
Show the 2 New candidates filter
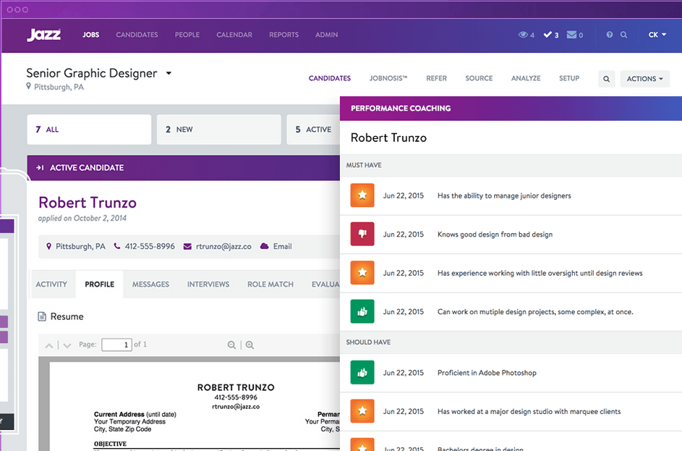coord(219,130)
